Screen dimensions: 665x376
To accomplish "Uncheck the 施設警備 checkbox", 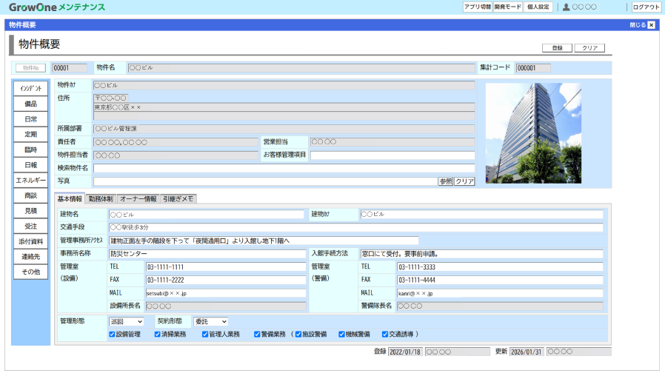I will coord(298,334).
